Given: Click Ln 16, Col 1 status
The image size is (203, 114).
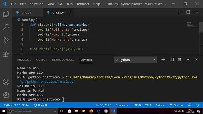Looking at the screenshot, I should tap(104, 105).
